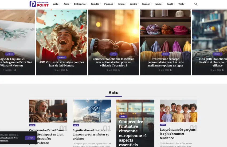The width and height of the screenshot is (227, 147).
Task: Open the Santé navigation item
Action: pos(171,4)
